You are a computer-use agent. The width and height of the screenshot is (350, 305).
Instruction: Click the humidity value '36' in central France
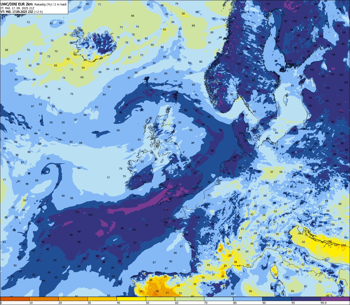tap(228, 244)
